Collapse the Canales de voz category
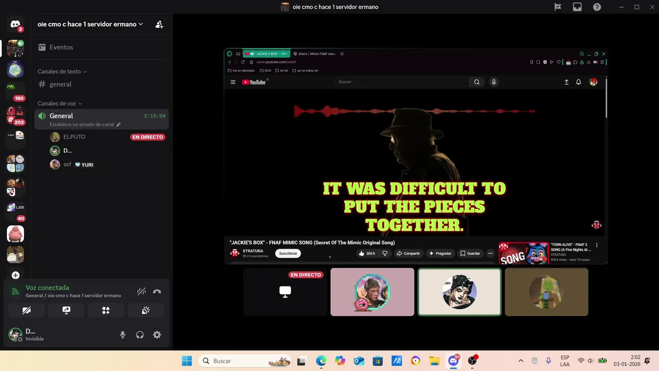This screenshot has height=371, width=659. click(60, 104)
